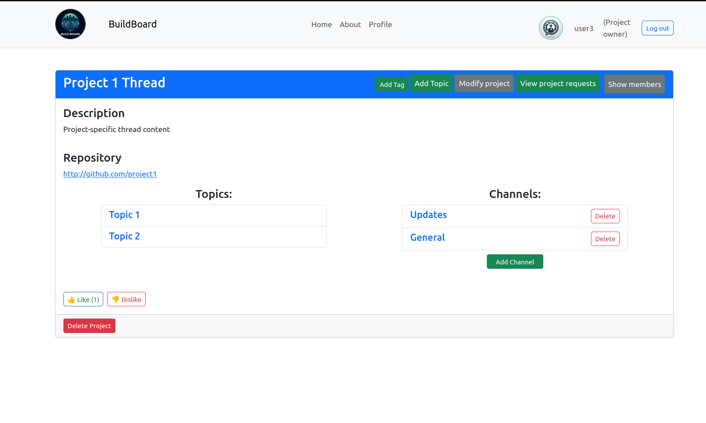
Task: Click the Add Tag button
Action: [x=391, y=84]
